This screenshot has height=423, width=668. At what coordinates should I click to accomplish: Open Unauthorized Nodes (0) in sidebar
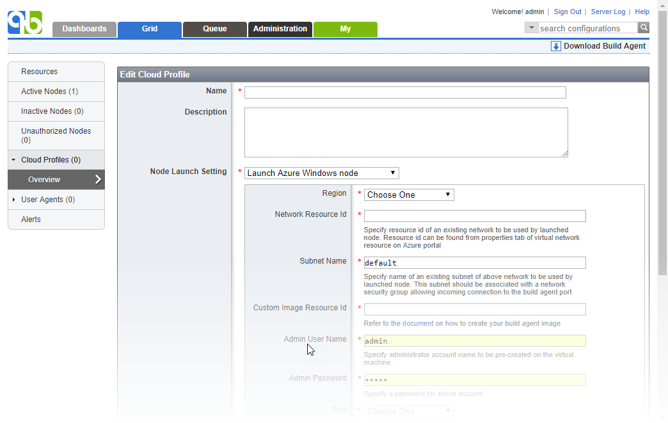coord(56,136)
